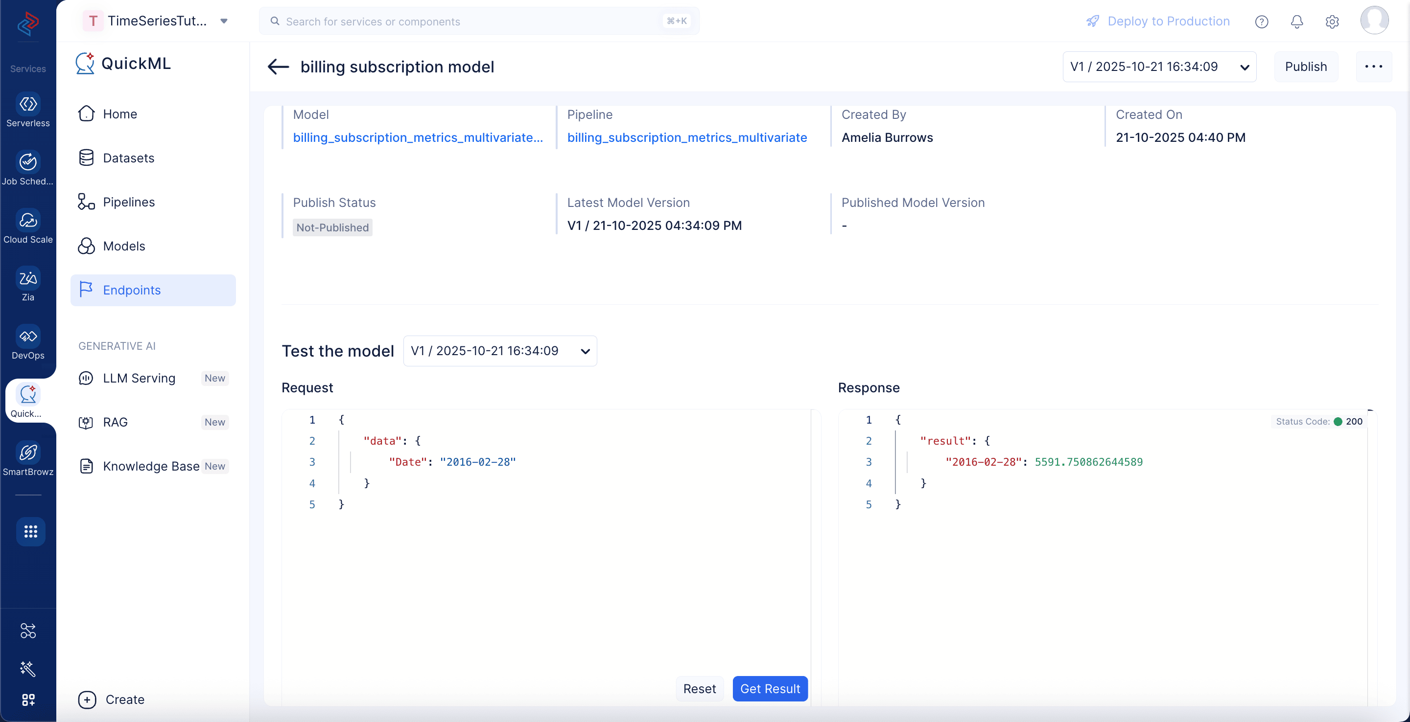Open the help question mark icon
The width and height of the screenshot is (1410, 722).
pos(1262,22)
